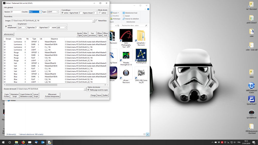Image resolution: width=258 pixels, height=145 pixels.
Task: Toggle the Cosmétique active checkbox
Action: [62, 13]
